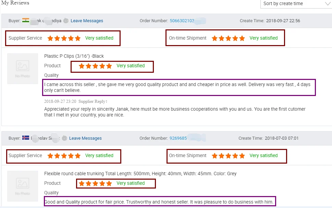Viewport: 332px width, 208px height.
Task: Click the No Photo thumbnail for Plastic P Clips
Action: (23, 69)
